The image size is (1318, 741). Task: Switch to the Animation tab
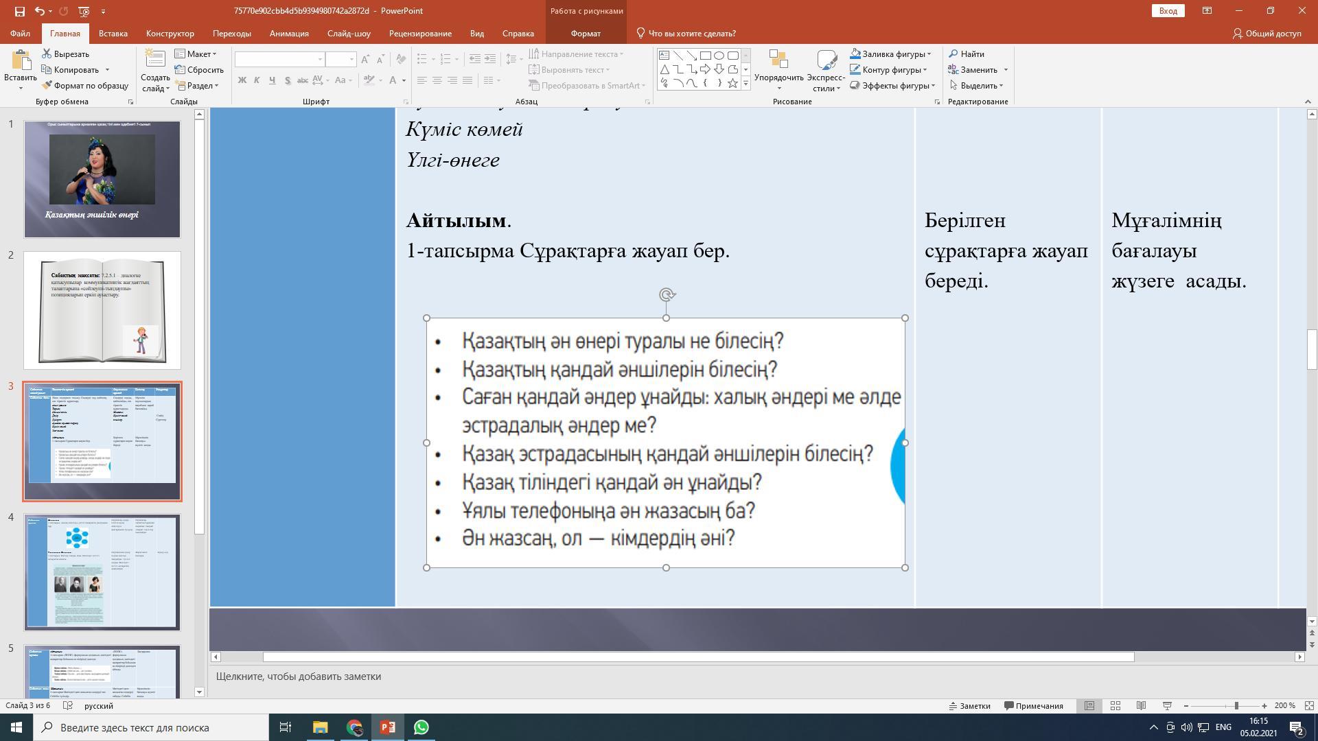289,34
